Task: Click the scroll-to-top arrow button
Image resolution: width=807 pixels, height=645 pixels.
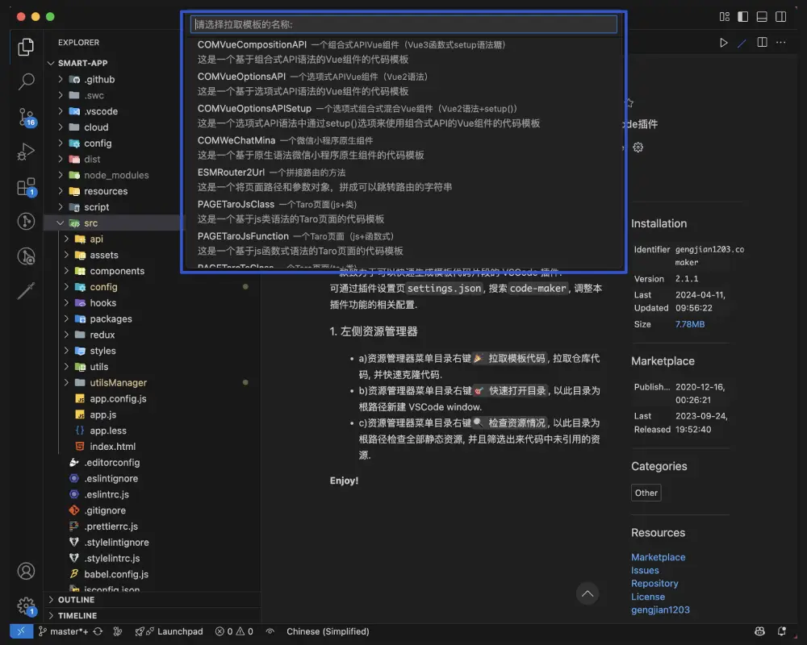Action: tap(587, 594)
